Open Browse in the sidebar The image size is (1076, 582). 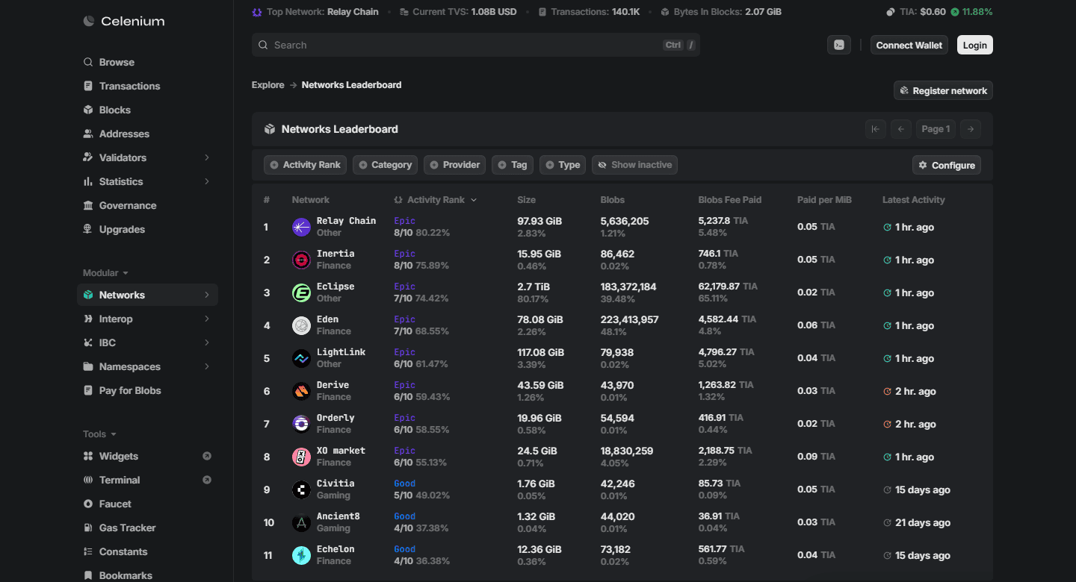147,62
